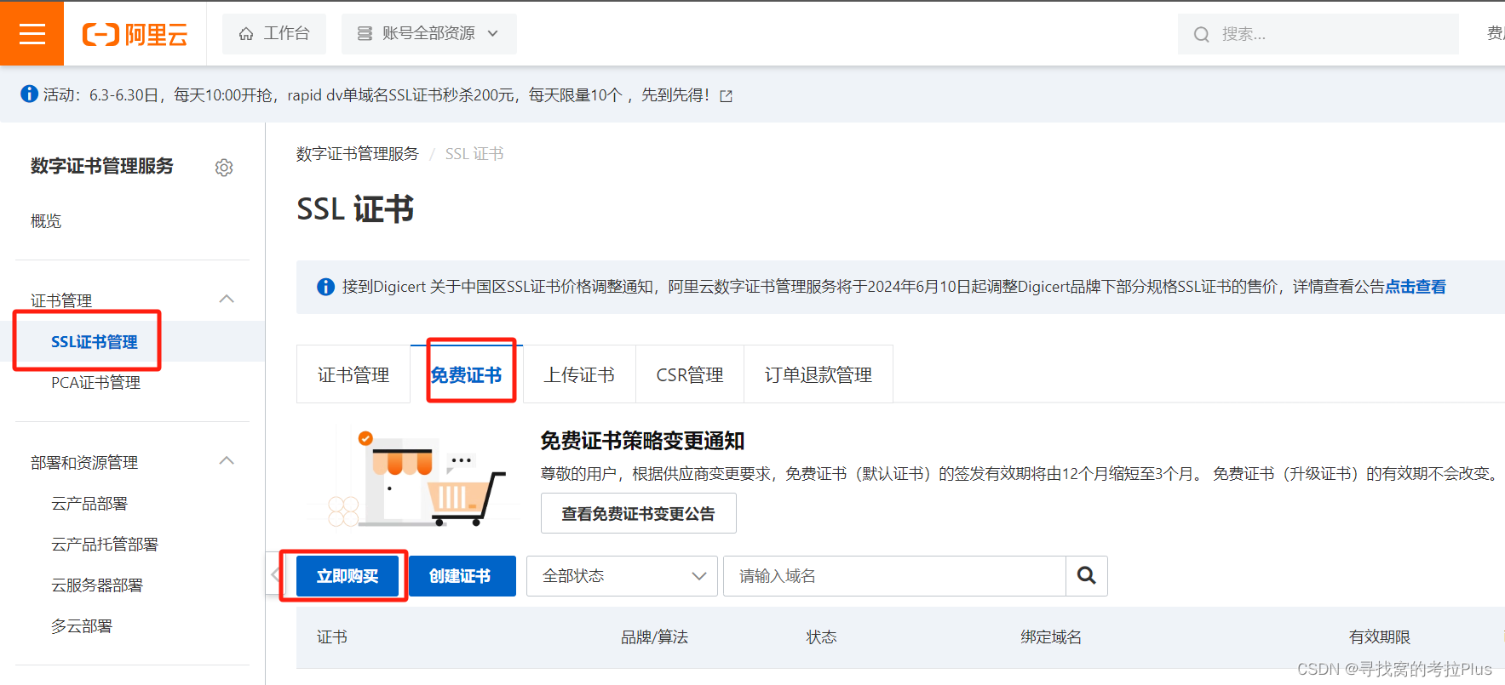The height and width of the screenshot is (685, 1505).
Task: Open PCA证书管理 in the sidebar
Action: pyautogui.click(x=95, y=382)
